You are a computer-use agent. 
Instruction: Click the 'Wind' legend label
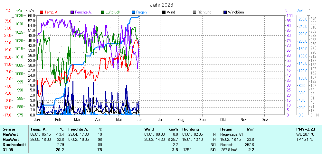tap(171, 12)
